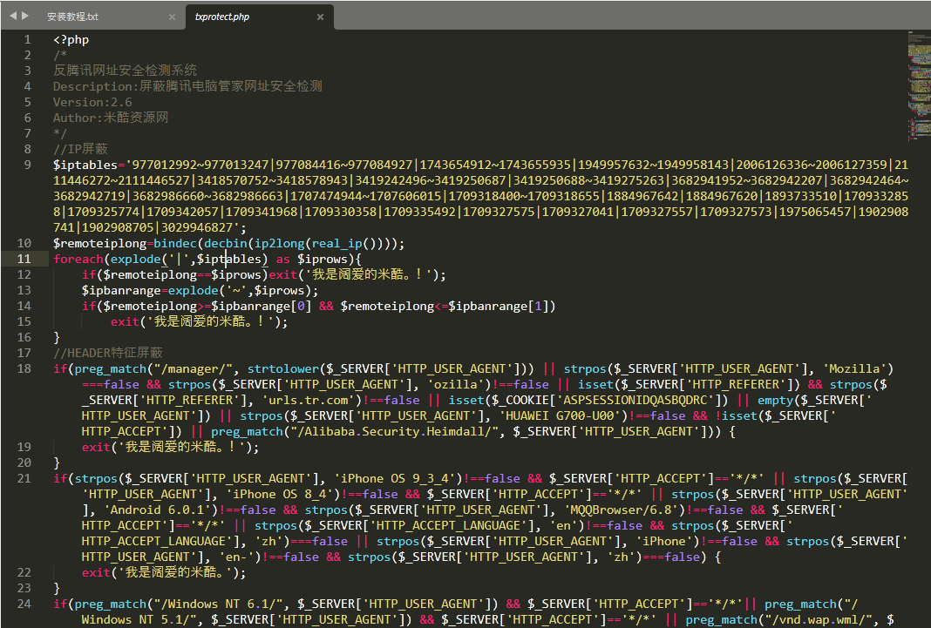Click comment line 反腾讯网址安全检测系统
Screen dimensions: 931x628
tap(125, 71)
